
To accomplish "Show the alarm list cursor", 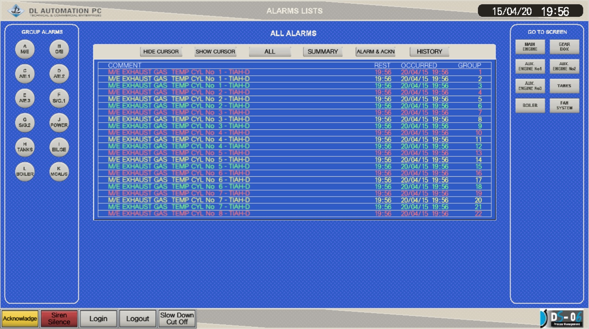I will (215, 51).
